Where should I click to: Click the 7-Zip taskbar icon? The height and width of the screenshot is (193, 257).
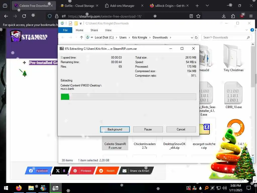55,188
